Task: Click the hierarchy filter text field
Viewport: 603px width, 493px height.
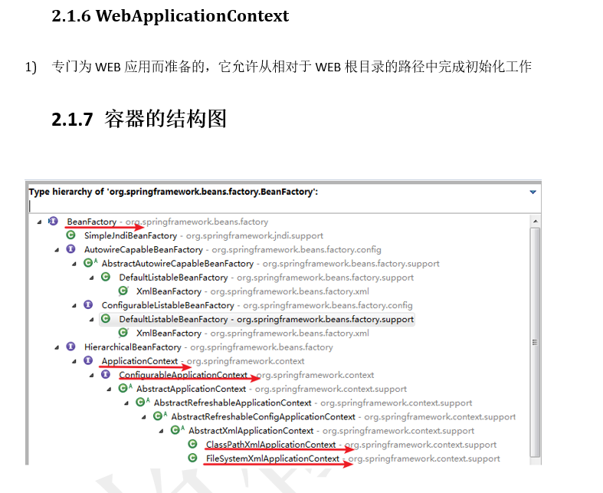Action: pyautogui.click(x=283, y=206)
